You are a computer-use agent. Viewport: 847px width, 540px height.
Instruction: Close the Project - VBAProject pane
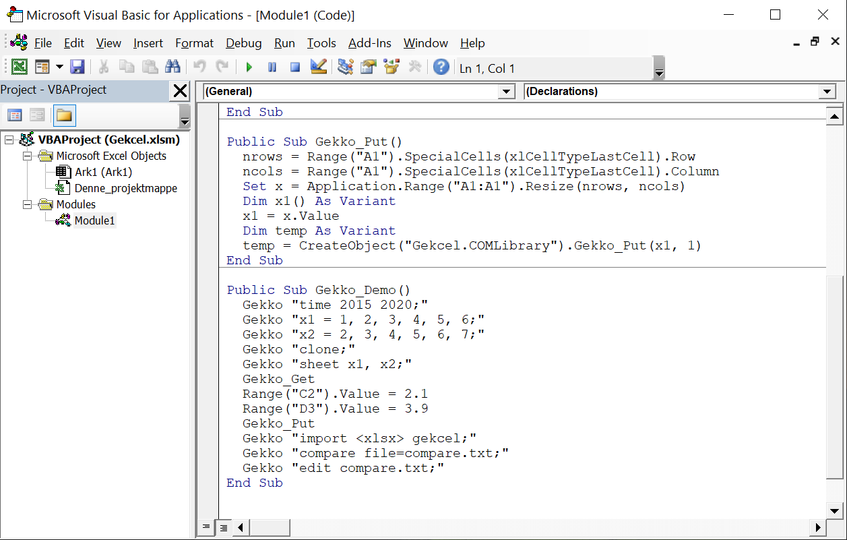click(180, 91)
